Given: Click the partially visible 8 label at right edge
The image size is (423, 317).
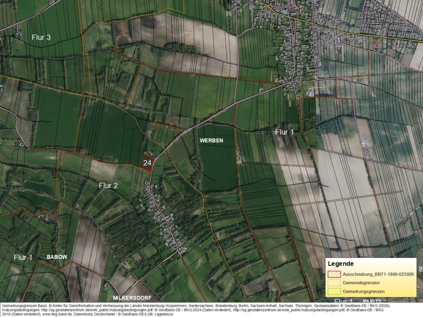Looking at the screenshot, I should coord(420,269).
